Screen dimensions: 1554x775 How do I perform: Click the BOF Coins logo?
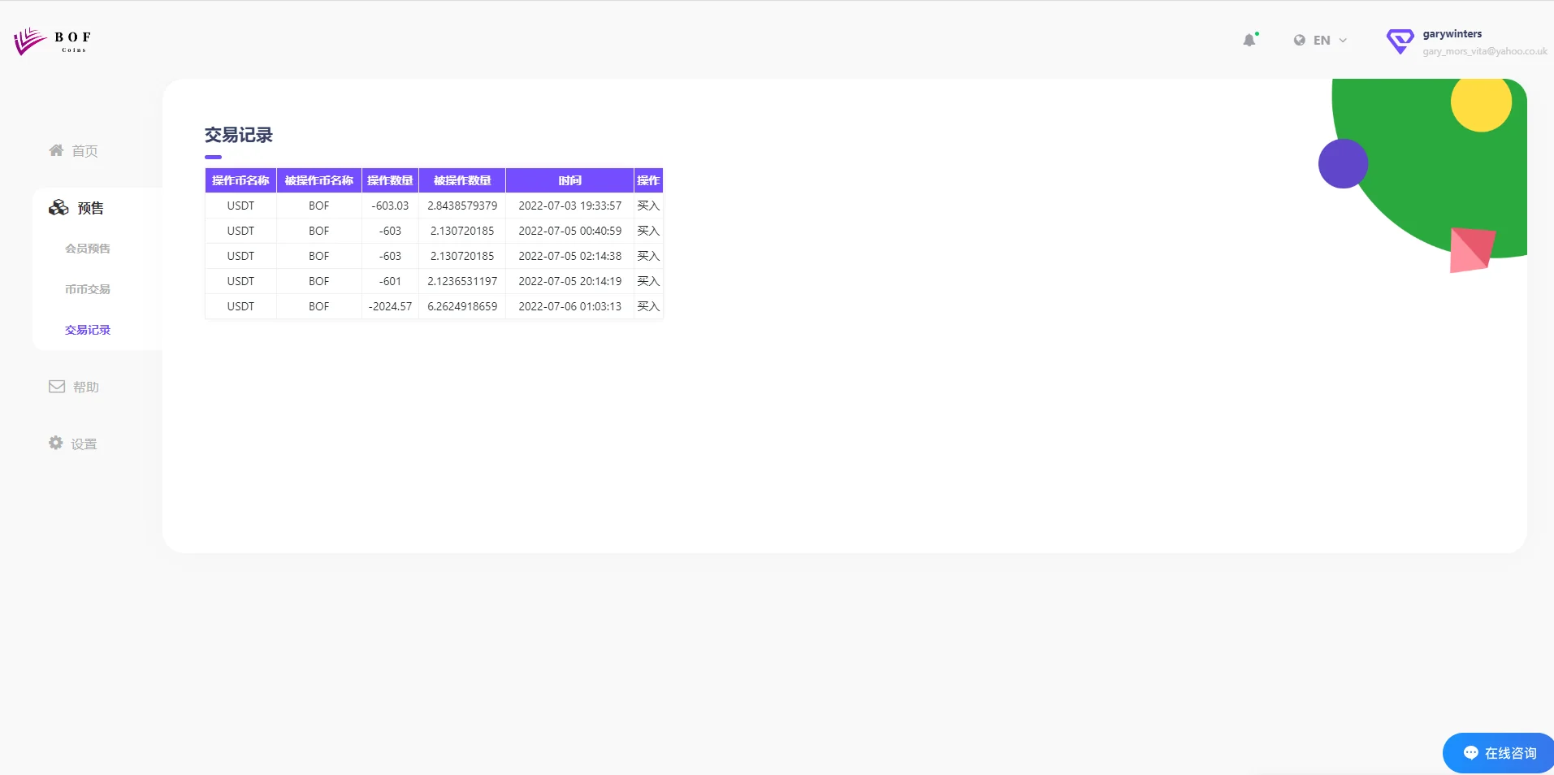(x=53, y=41)
